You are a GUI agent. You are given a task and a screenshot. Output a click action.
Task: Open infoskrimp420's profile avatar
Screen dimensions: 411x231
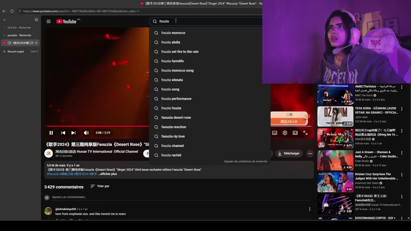(x=48, y=211)
